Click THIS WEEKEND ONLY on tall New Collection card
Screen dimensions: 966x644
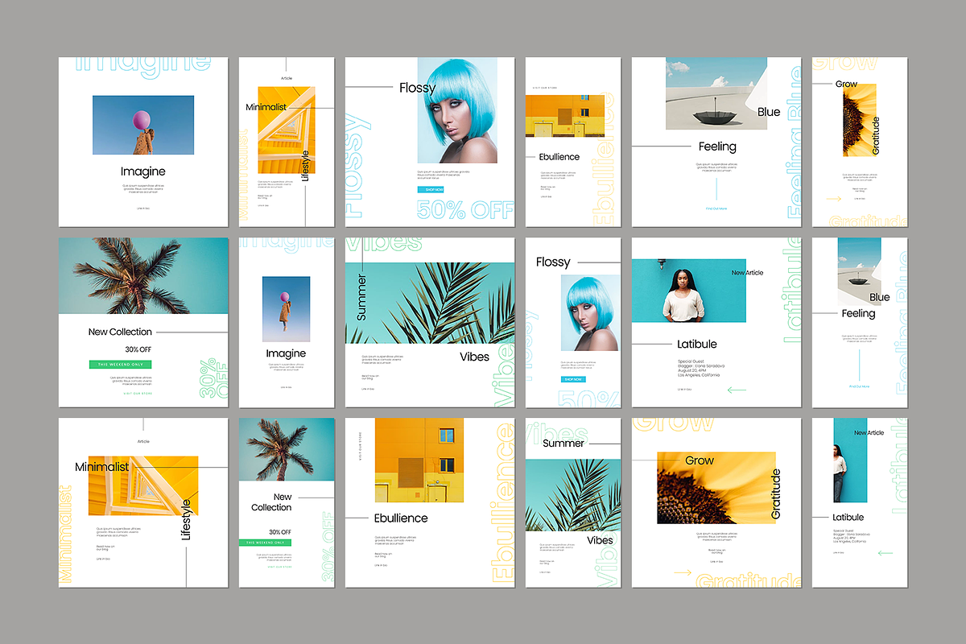265,543
